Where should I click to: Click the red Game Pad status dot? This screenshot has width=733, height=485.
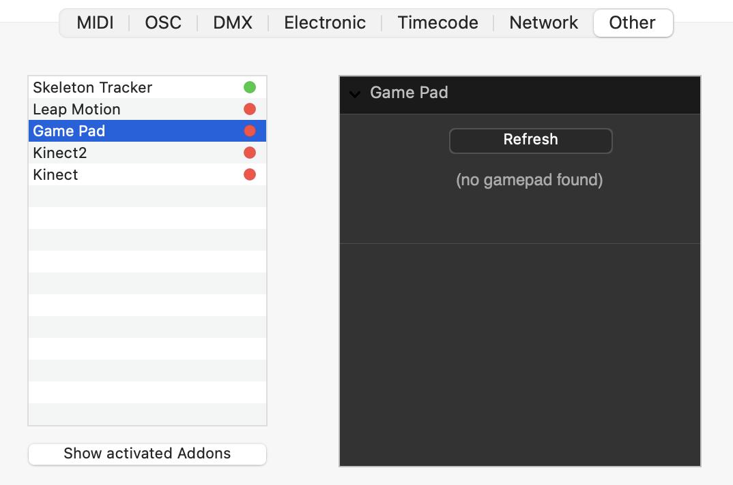click(x=250, y=131)
